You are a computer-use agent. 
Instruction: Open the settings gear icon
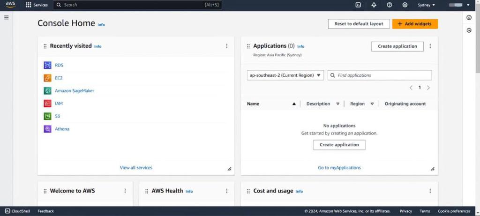[x=405, y=5]
